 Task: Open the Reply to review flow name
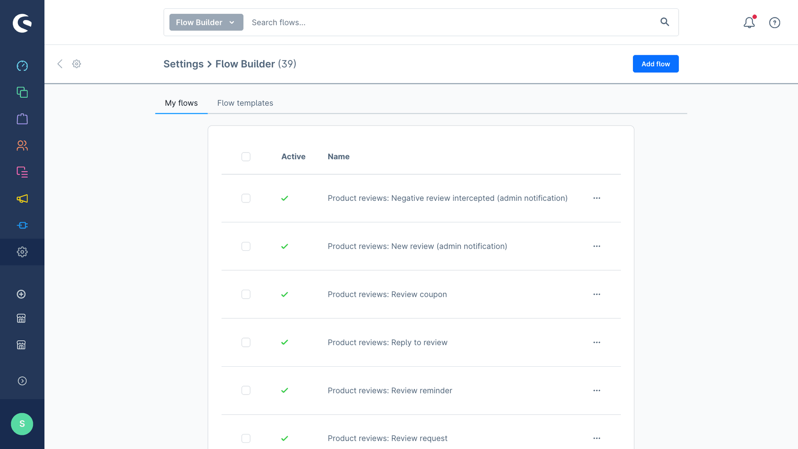tap(387, 343)
